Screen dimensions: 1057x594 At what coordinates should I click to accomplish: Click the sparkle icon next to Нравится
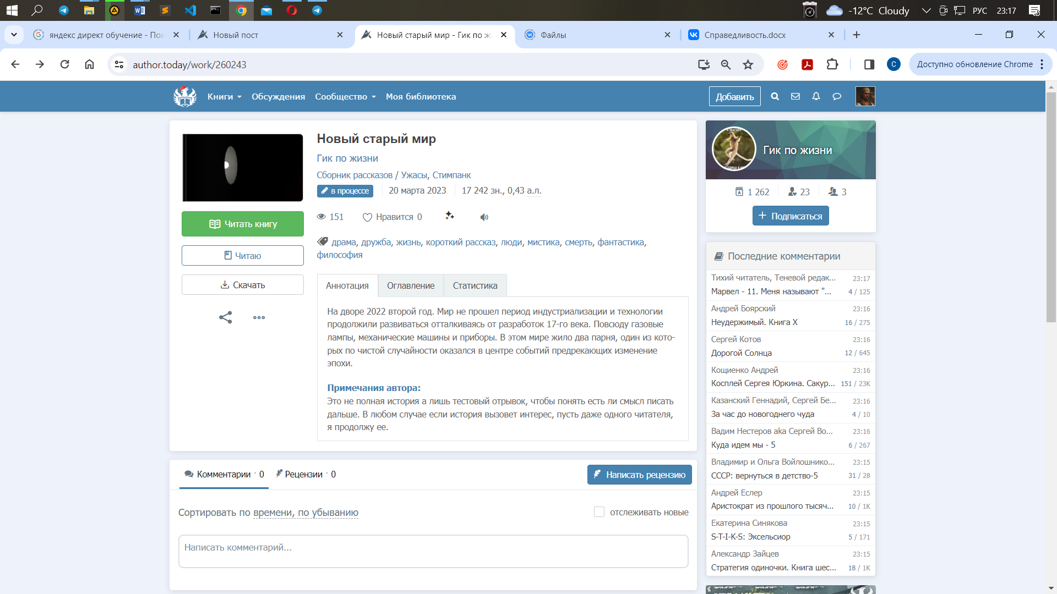(450, 216)
